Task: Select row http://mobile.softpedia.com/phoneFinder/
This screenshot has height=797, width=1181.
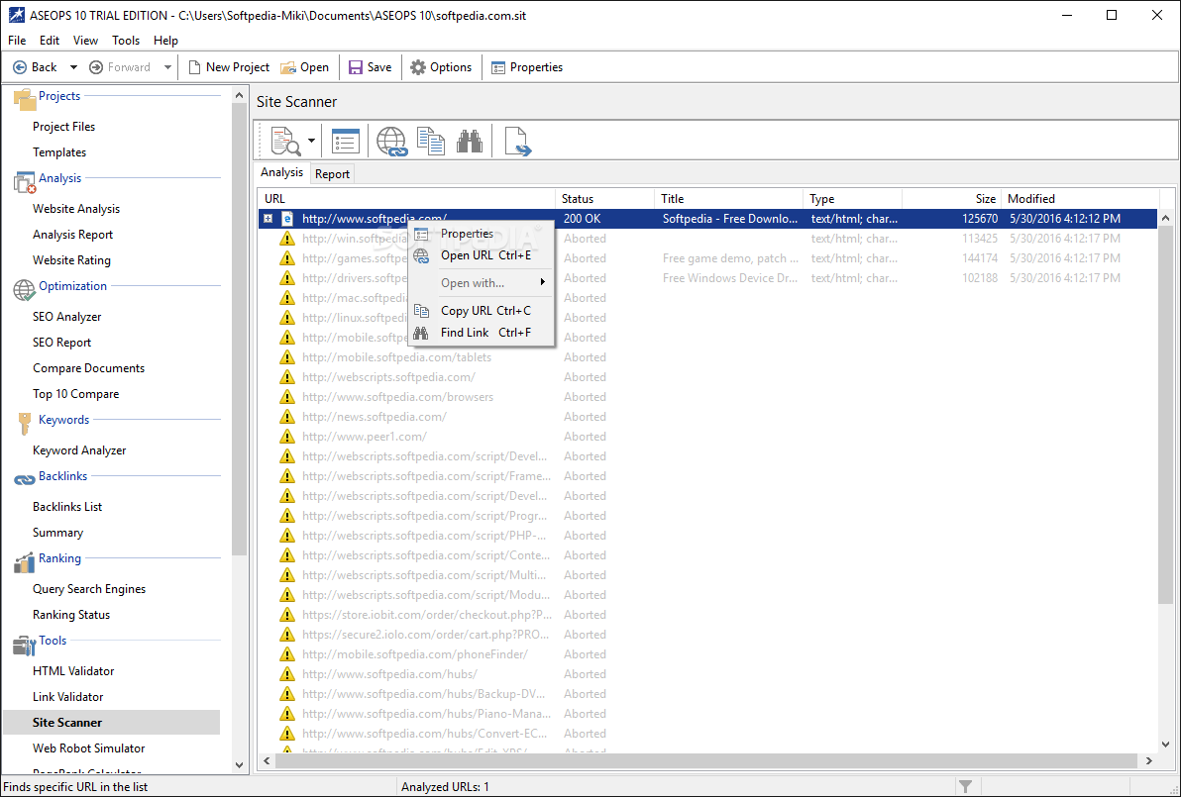Action: point(708,654)
